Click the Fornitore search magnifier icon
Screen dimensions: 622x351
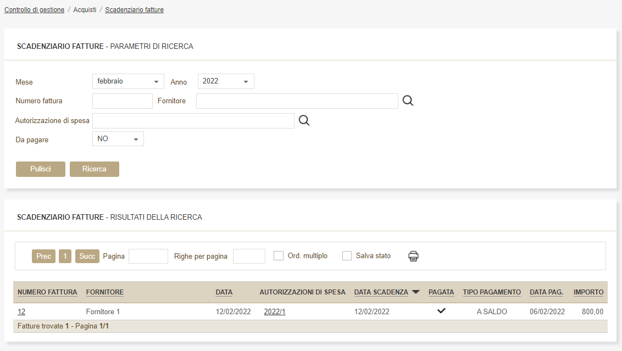pyautogui.click(x=408, y=101)
